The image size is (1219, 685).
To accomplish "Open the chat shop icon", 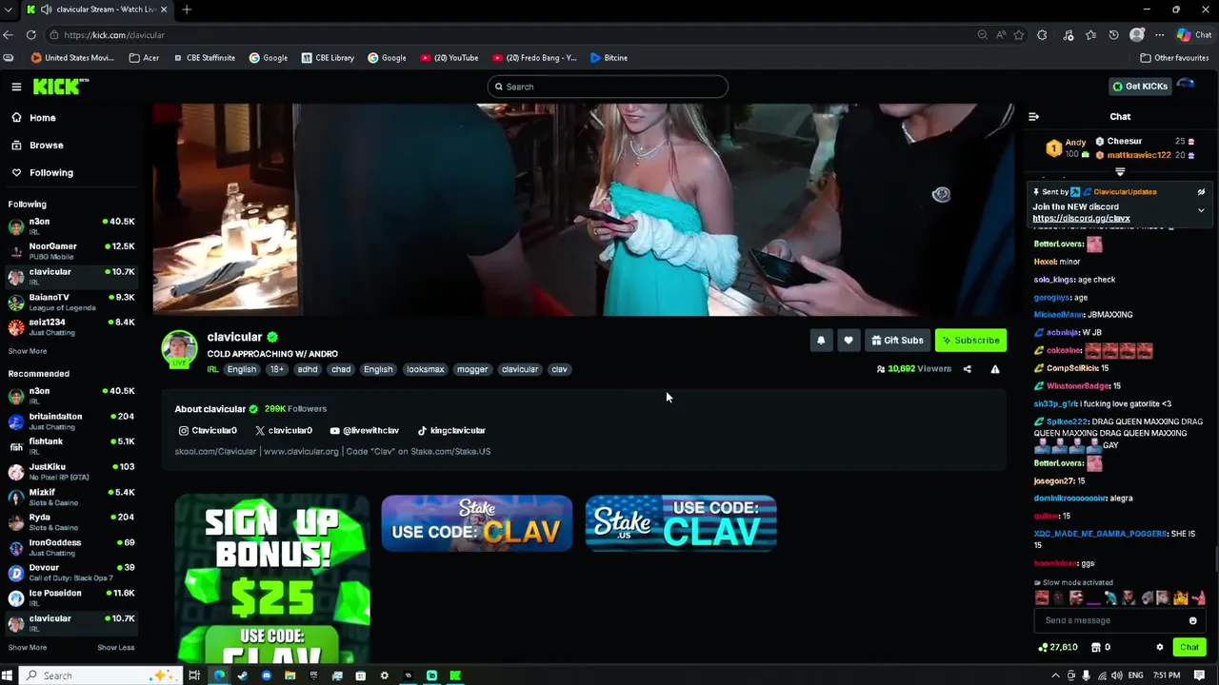I will tap(1096, 647).
